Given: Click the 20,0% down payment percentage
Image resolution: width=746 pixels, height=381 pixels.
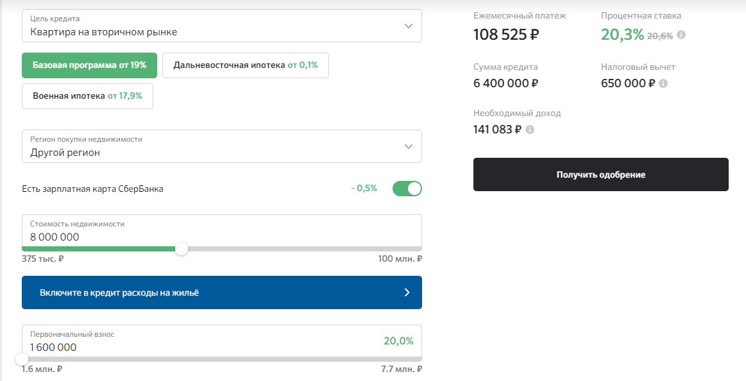Looking at the screenshot, I should click(x=398, y=341).
